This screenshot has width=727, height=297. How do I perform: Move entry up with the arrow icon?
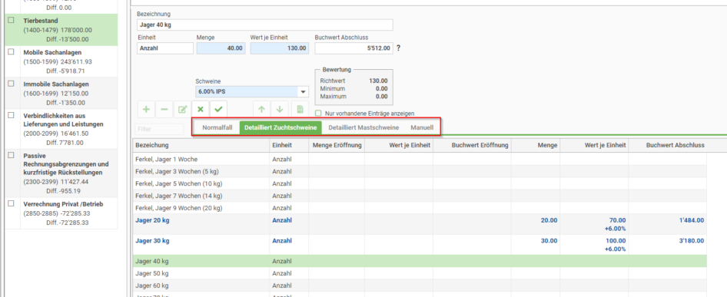click(261, 109)
